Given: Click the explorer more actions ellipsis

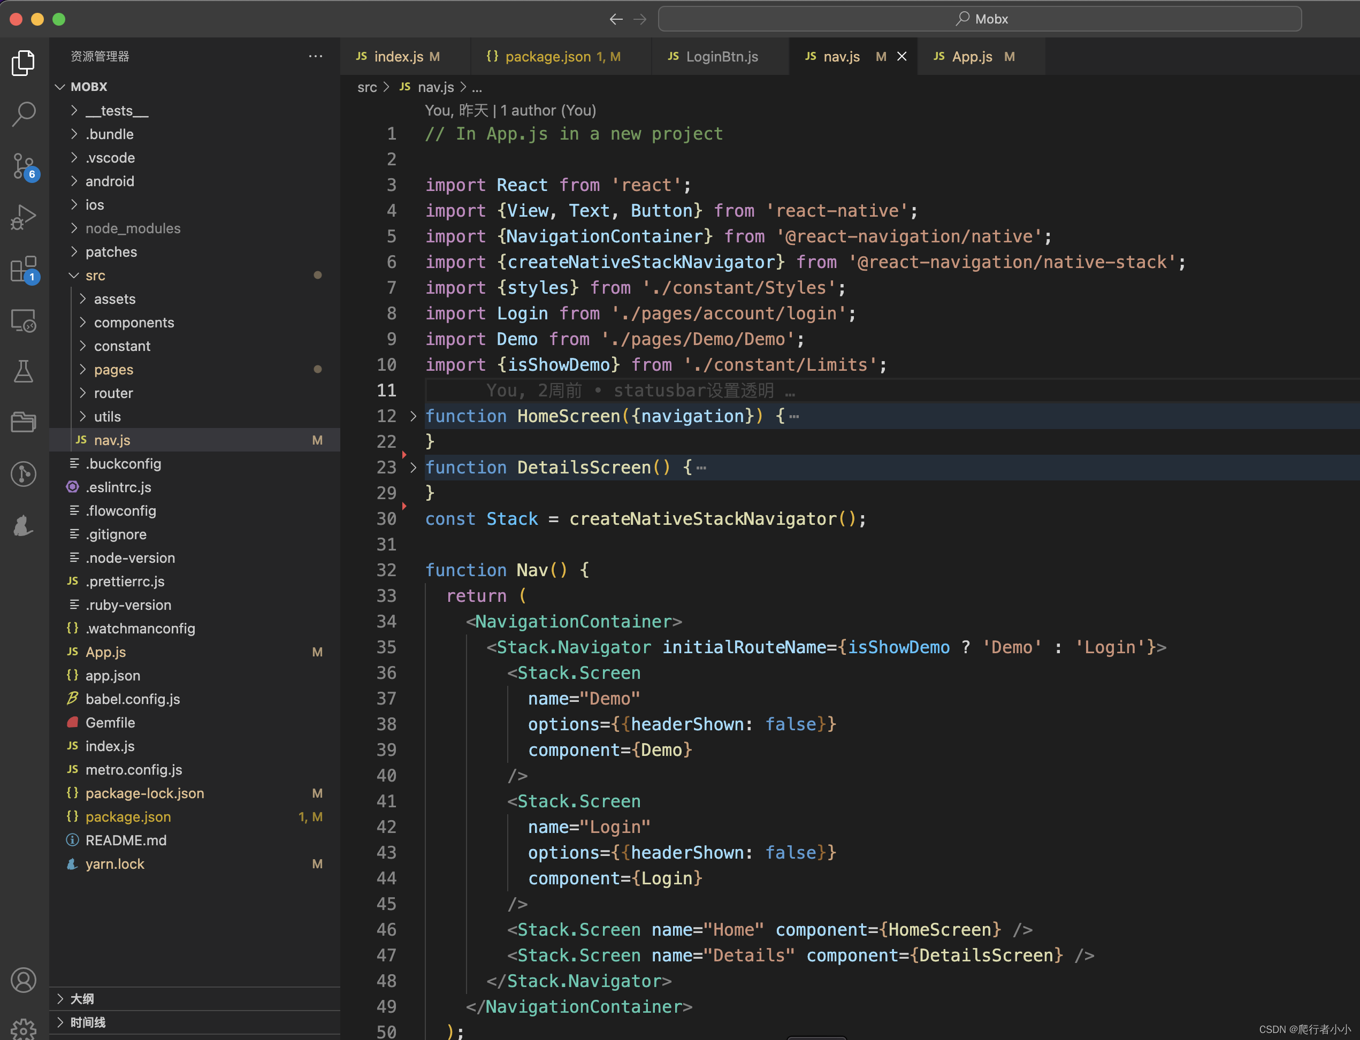Looking at the screenshot, I should click(x=315, y=56).
